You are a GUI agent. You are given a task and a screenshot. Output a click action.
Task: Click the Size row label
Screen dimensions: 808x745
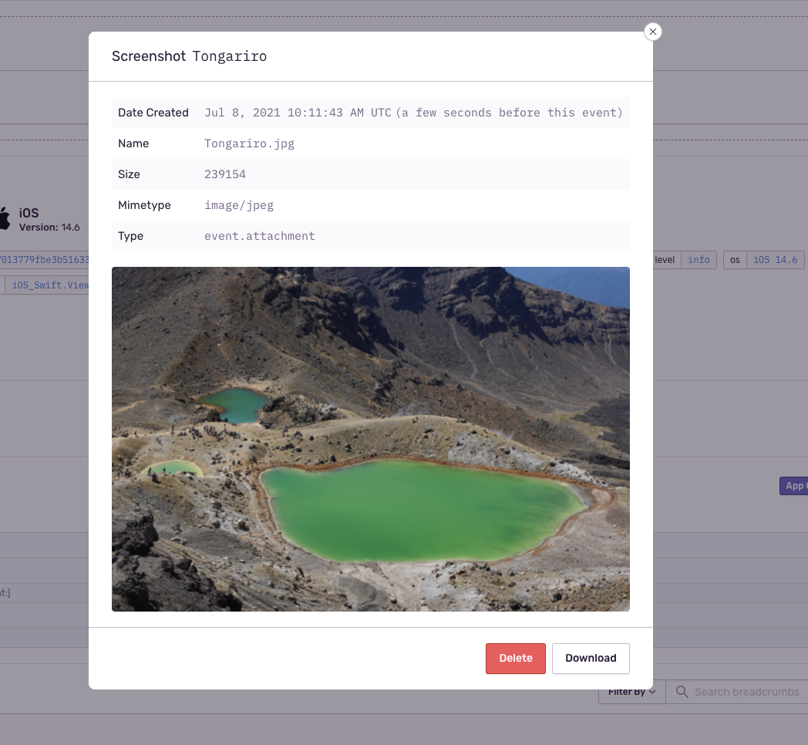click(x=129, y=174)
